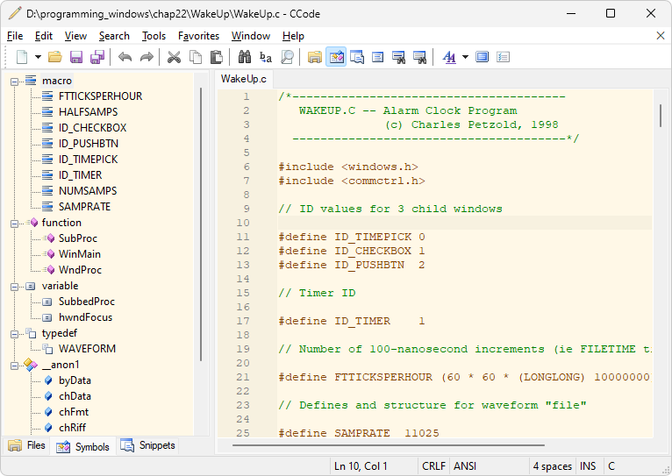Open the Help menu
Screen dimensions: 672x476
(293, 36)
